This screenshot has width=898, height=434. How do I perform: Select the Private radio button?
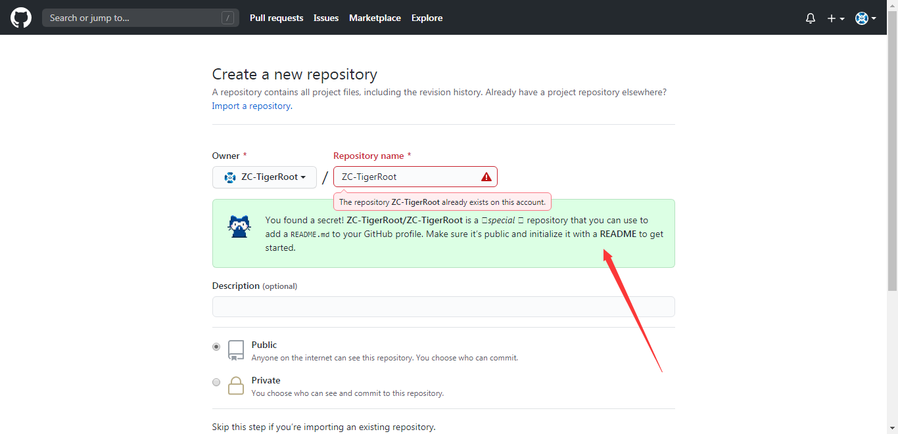tap(216, 382)
